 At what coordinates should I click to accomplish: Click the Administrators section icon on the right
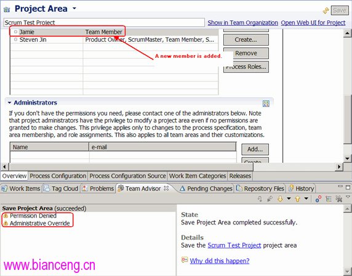point(266,103)
